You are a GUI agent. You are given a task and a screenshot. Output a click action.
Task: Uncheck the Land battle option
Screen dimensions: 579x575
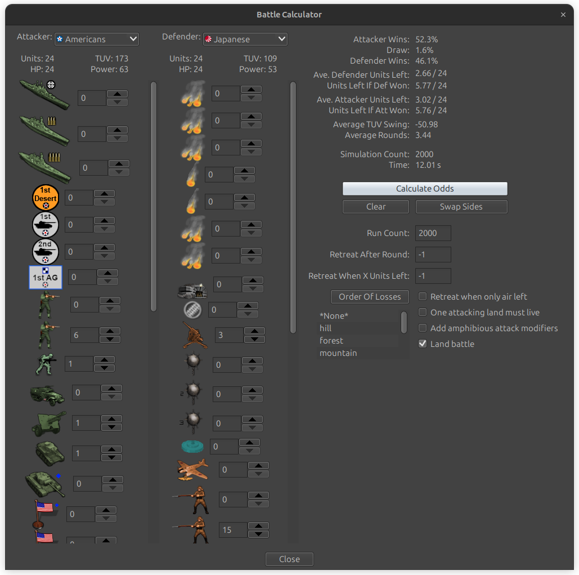[422, 344]
